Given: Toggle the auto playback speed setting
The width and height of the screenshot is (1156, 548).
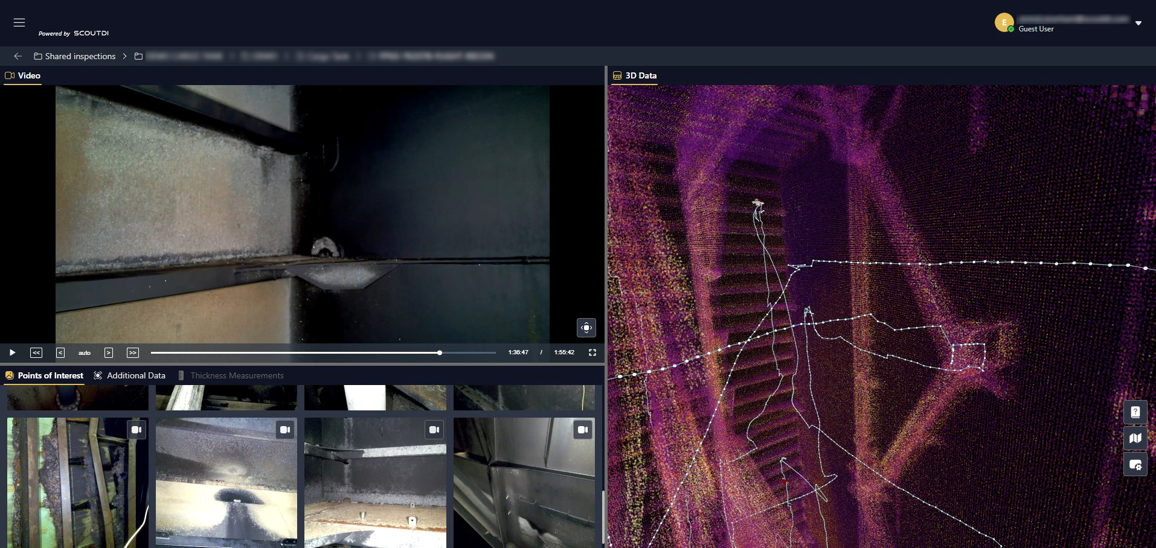Looking at the screenshot, I should 85,353.
